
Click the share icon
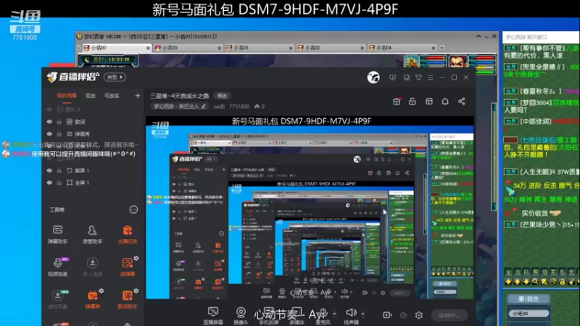pyautogui.click(x=462, y=101)
